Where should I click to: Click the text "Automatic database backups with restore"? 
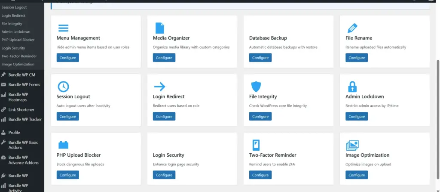pos(283,47)
